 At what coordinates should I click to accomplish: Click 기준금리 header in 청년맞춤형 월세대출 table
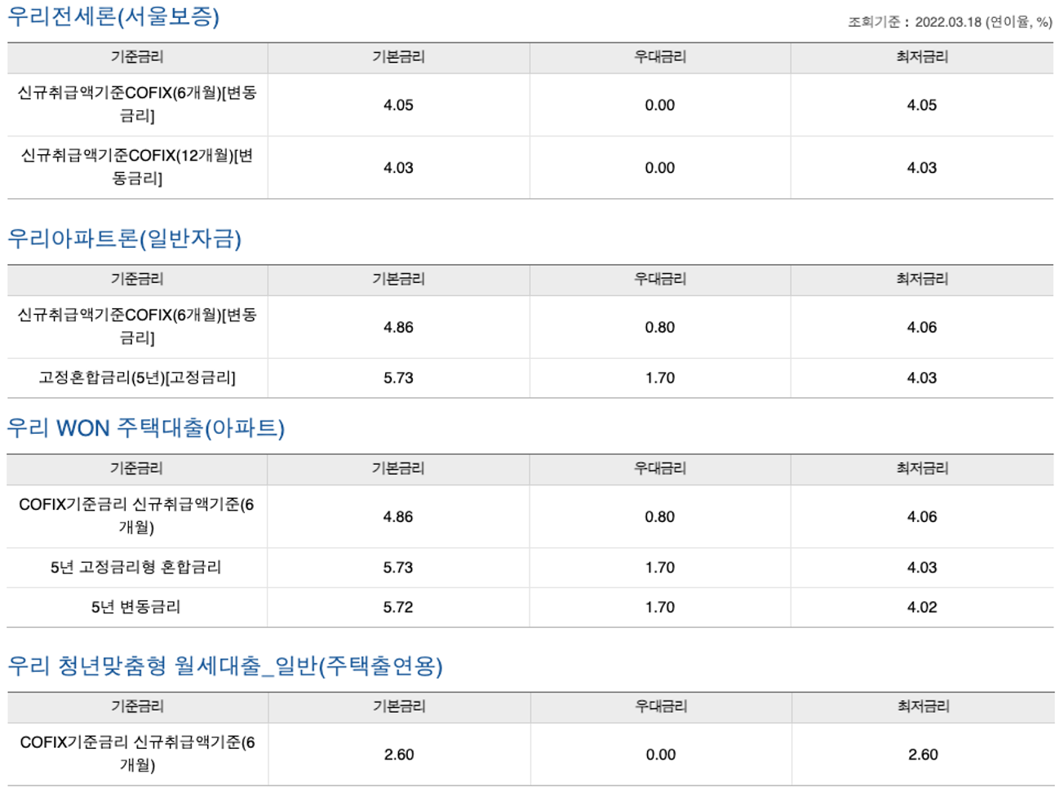[x=137, y=706]
